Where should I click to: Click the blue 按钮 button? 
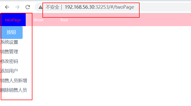click(x=11, y=33)
